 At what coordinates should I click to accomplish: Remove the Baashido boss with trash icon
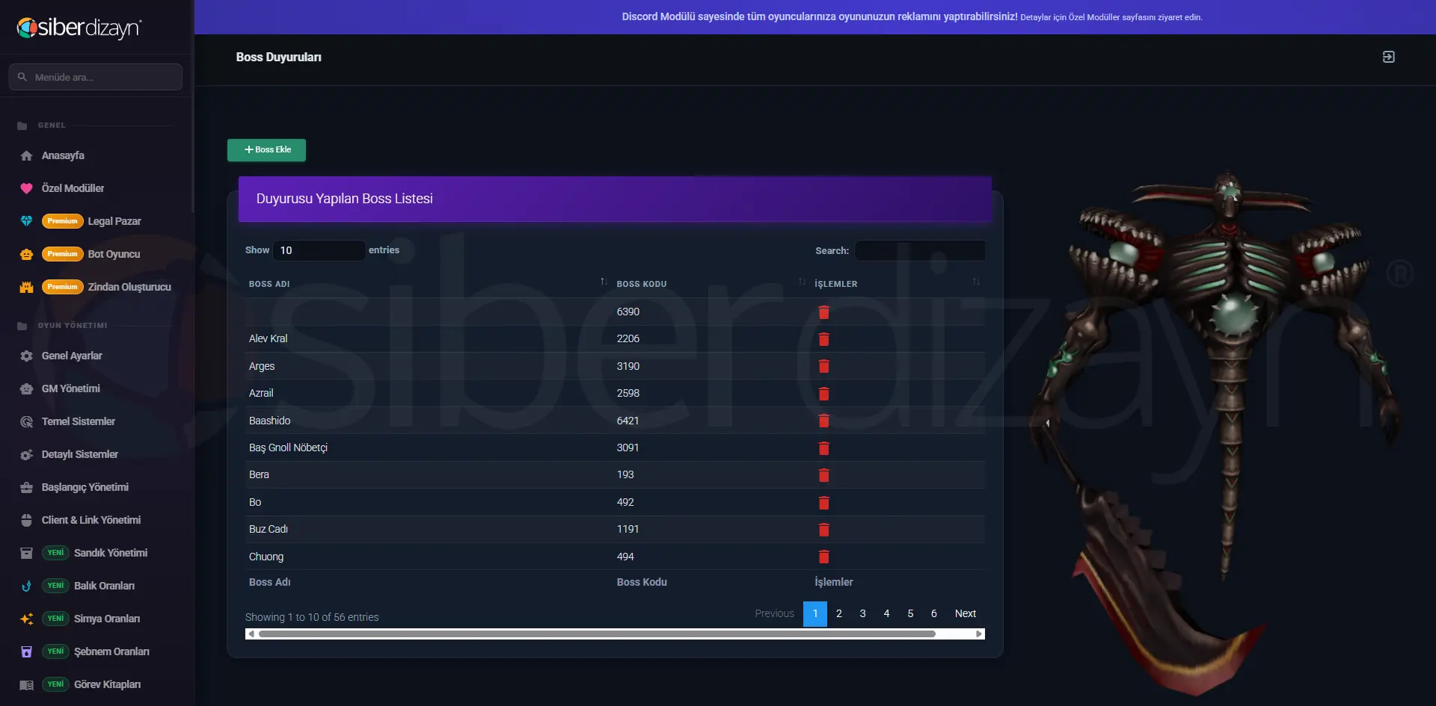click(823, 421)
